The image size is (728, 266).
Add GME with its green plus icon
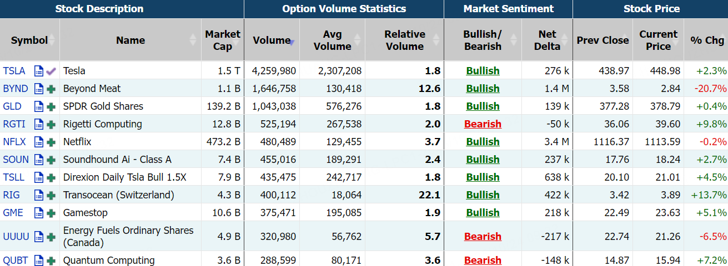coord(51,213)
